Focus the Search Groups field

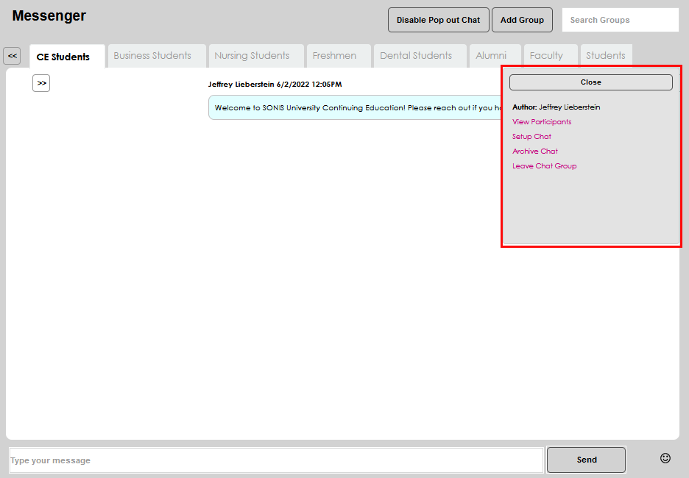[621, 20]
